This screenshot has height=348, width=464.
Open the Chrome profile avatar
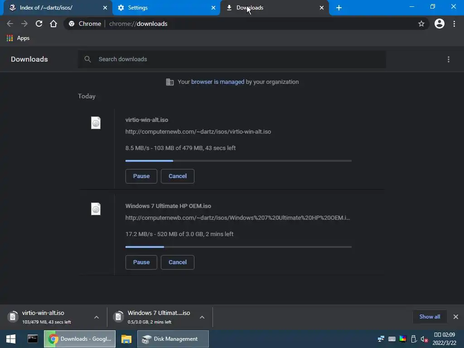[439, 24]
